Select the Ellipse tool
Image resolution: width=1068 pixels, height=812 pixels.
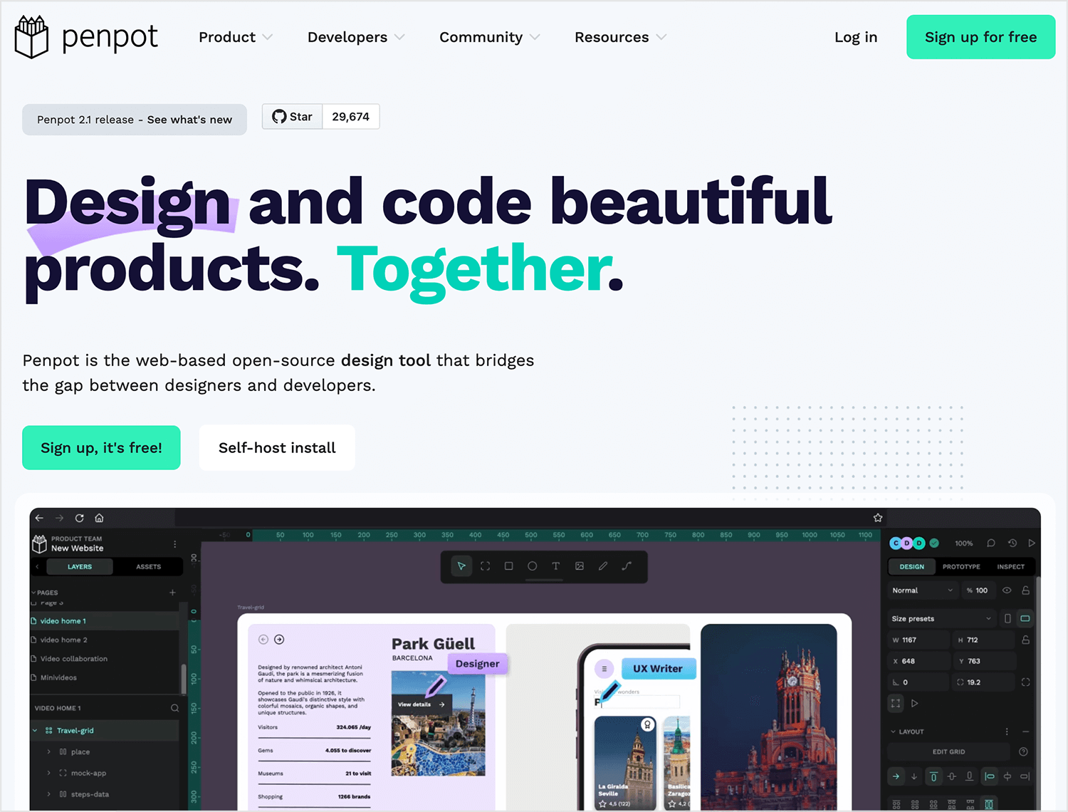click(x=532, y=566)
